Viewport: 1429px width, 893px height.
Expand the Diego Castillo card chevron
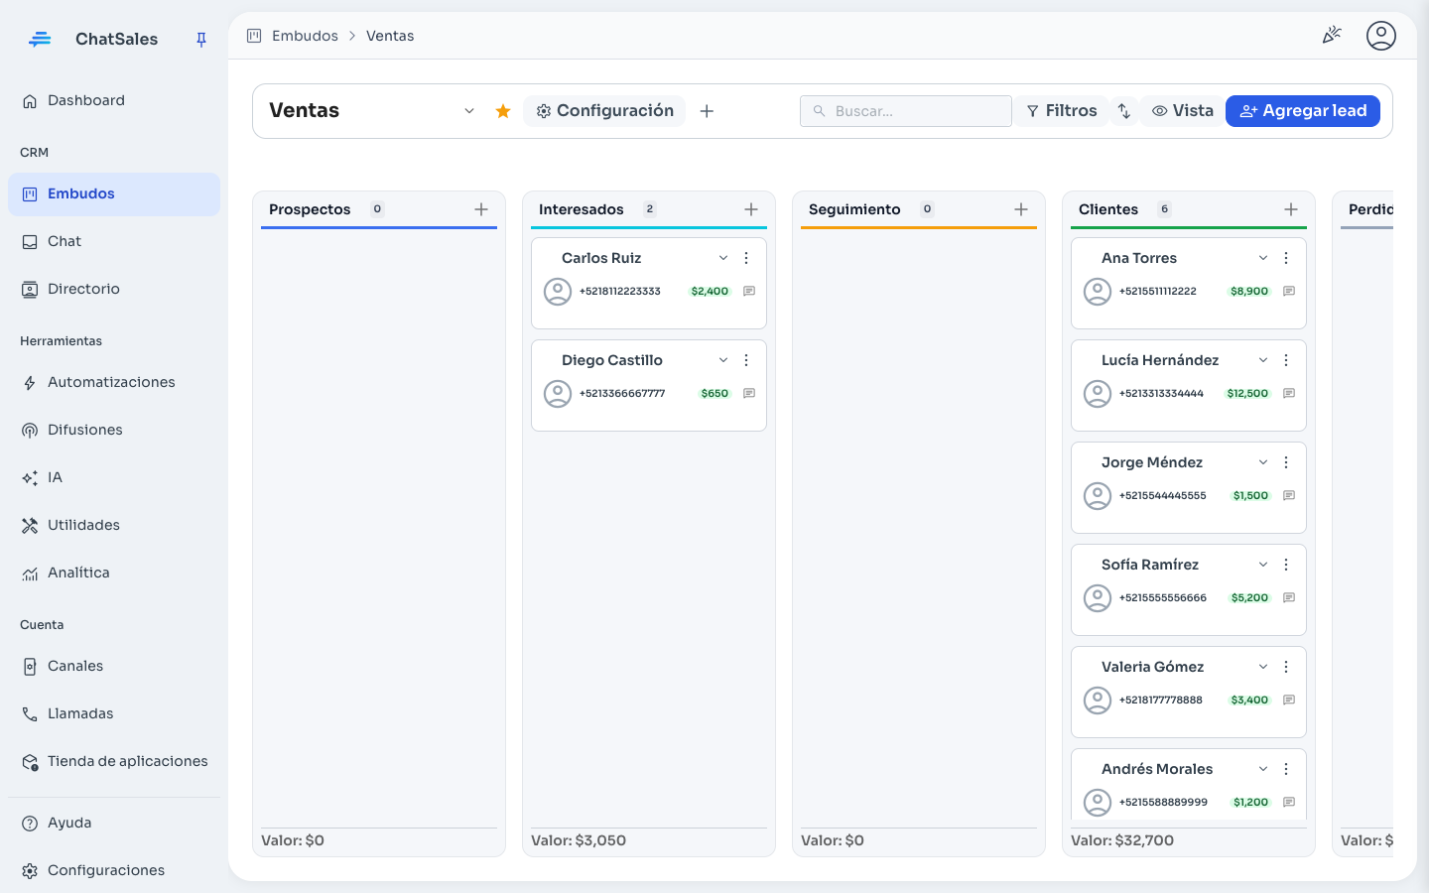click(723, 360)
